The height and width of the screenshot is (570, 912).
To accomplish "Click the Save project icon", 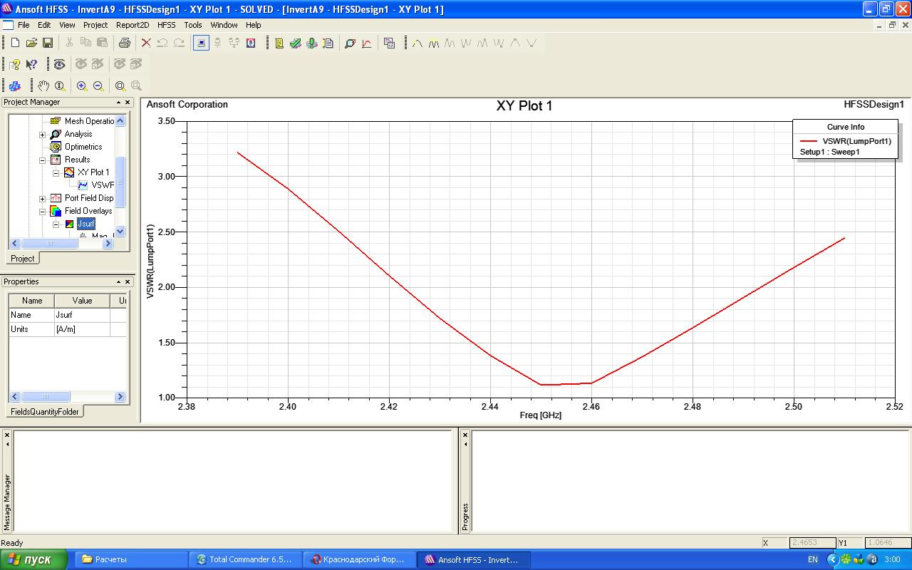I will (48, 43).
